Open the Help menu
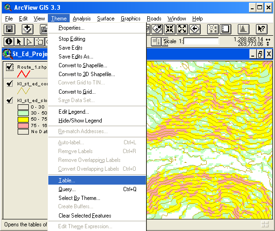The height and width of the screenshot is (231, 275). (197, 19)
